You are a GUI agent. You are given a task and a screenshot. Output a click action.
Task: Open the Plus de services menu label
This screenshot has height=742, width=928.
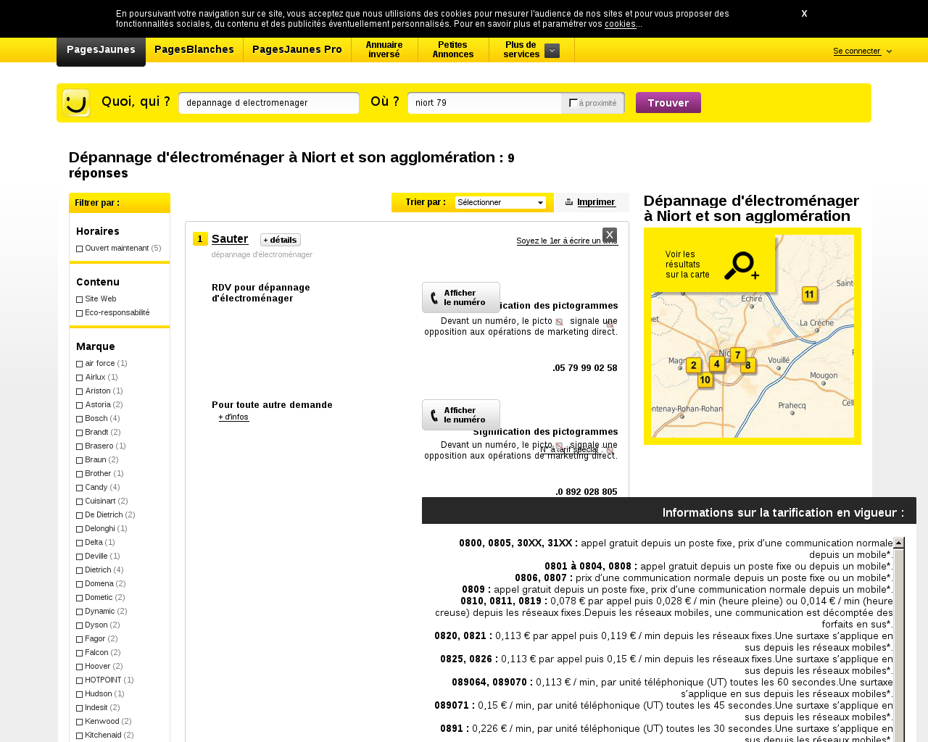[521, 50]
